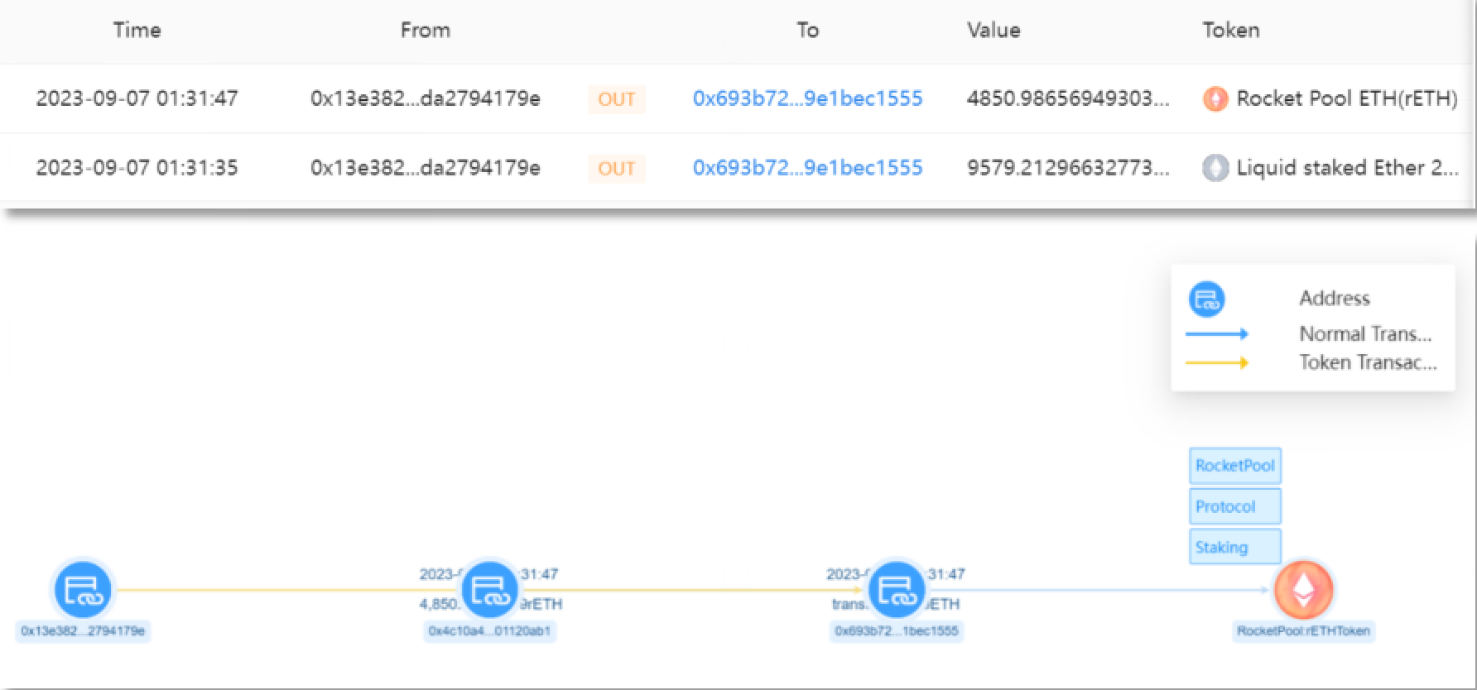Screen dimensions: 1477x690
Task: Click the 0x693b72...1bec1555 label under the node
Action: pos(896,631)
